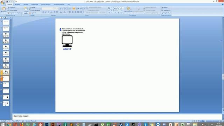
Task: Open Google Chrome from the taskbar
Action: (9, 125)
